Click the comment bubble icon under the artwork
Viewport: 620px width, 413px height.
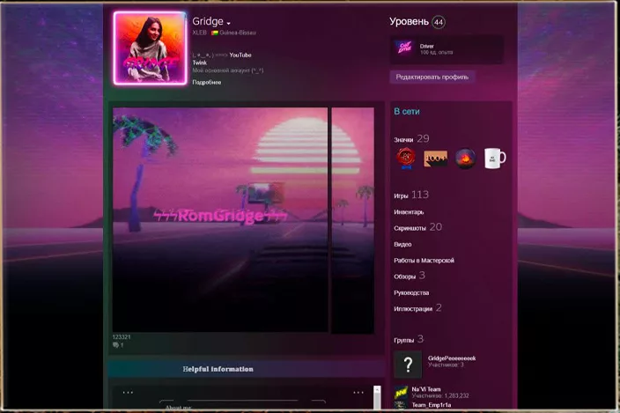click(x=115, y=345)
